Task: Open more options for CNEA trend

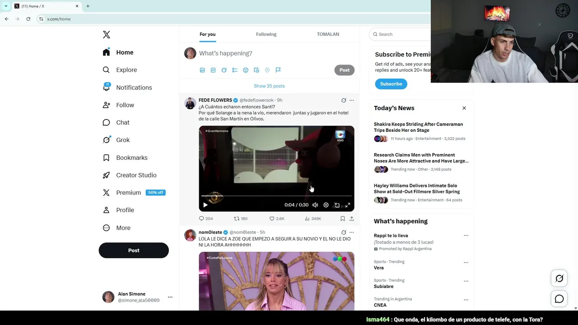Action: click(466, 300)
